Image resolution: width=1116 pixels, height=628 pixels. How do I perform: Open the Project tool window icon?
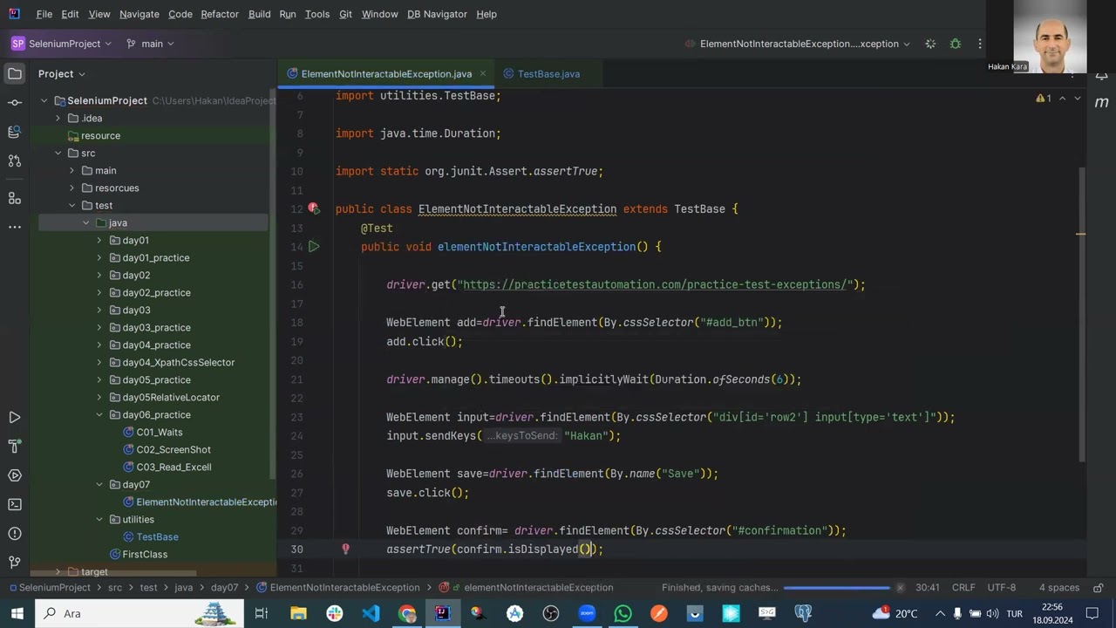pyautogui.click(x=15, y=74)
